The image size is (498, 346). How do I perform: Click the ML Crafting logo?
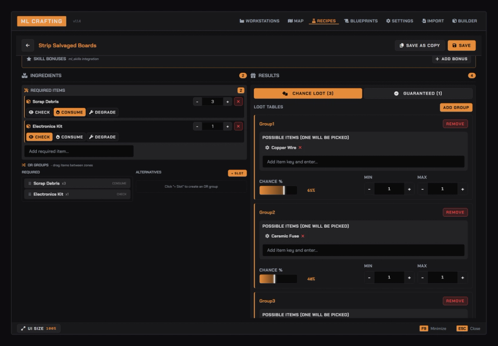coord(41,21)
